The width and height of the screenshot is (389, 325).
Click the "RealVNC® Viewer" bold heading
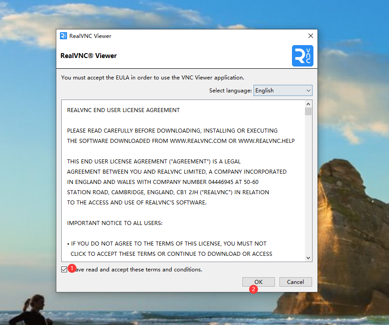pyautogui.click(x=89, y=56)
